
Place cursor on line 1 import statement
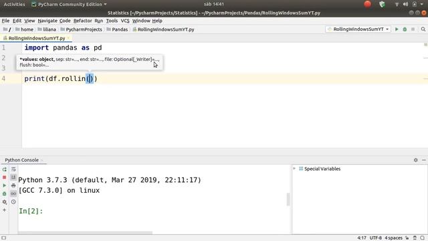coord(63,48)
